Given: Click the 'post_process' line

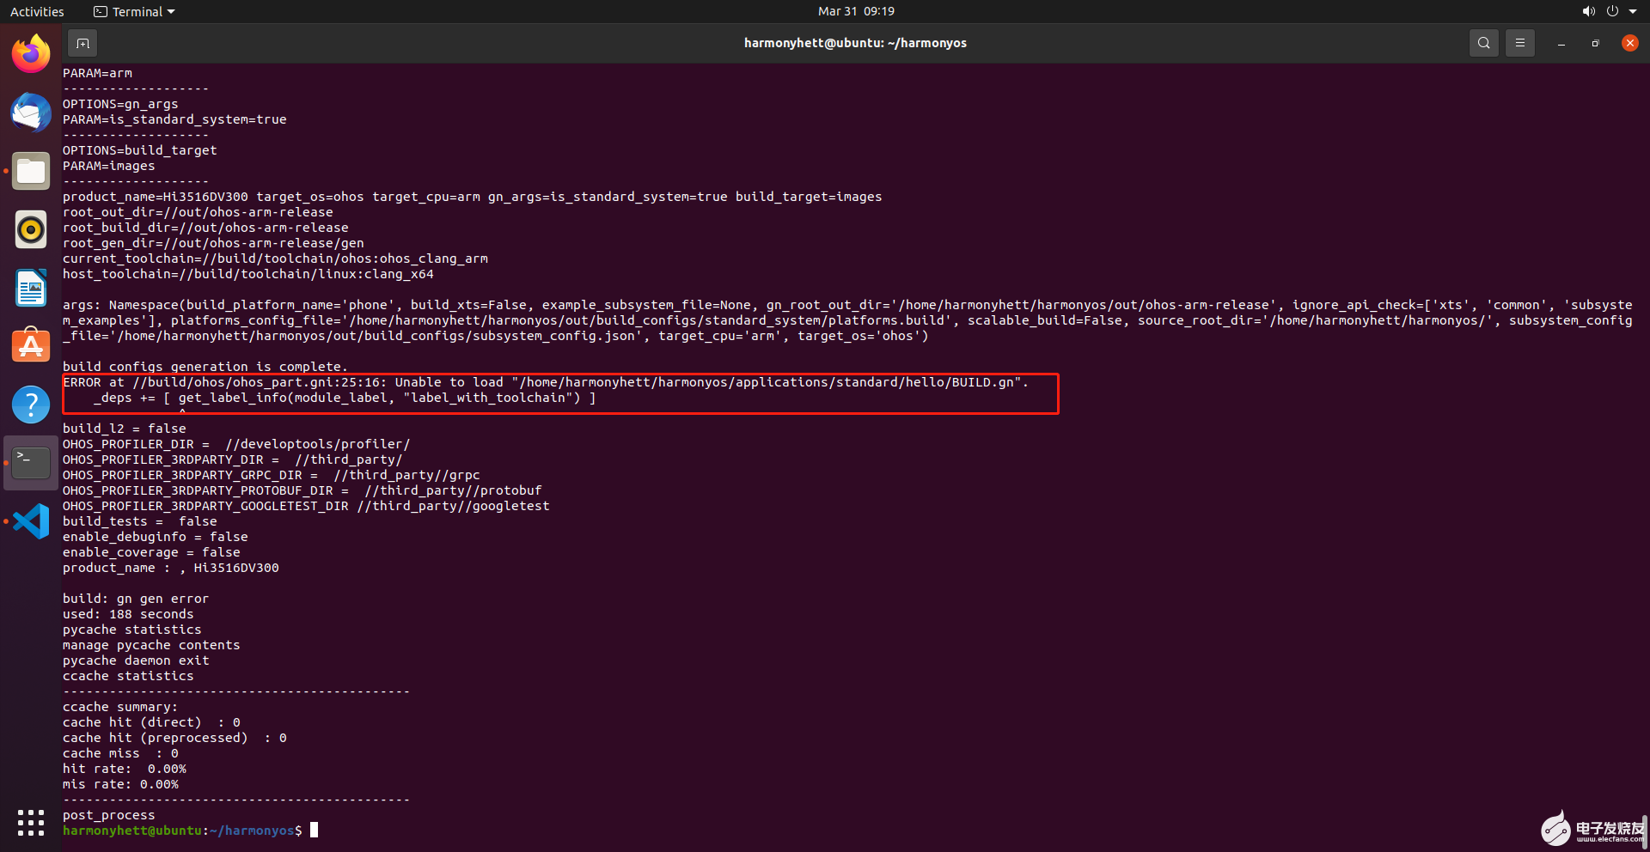Looking at the screenshot, I should [109, 815].
